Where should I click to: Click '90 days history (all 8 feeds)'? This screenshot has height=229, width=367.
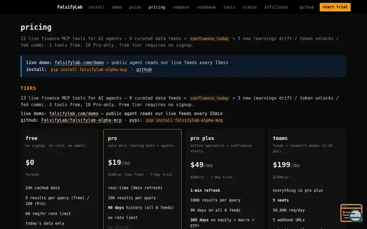[x=141, y=208]
